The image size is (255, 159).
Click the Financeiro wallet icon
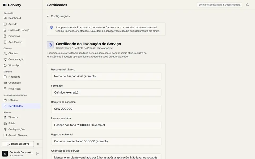(x=5, y=77)
